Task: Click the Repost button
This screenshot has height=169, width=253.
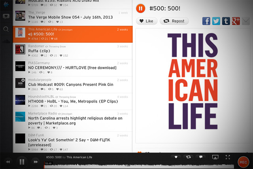Action: point(174,21)
